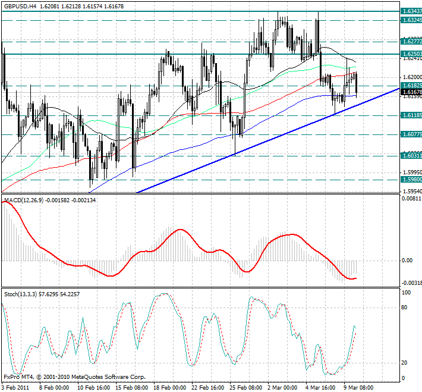422x392 pixels.
Task: Click the 1.6031 price level label
Action: (x=411, y=156)
